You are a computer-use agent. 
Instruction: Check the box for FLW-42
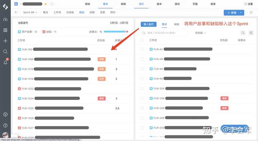[142, 49]
